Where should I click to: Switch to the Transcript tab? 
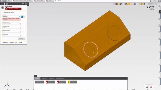tap(51, 78)
